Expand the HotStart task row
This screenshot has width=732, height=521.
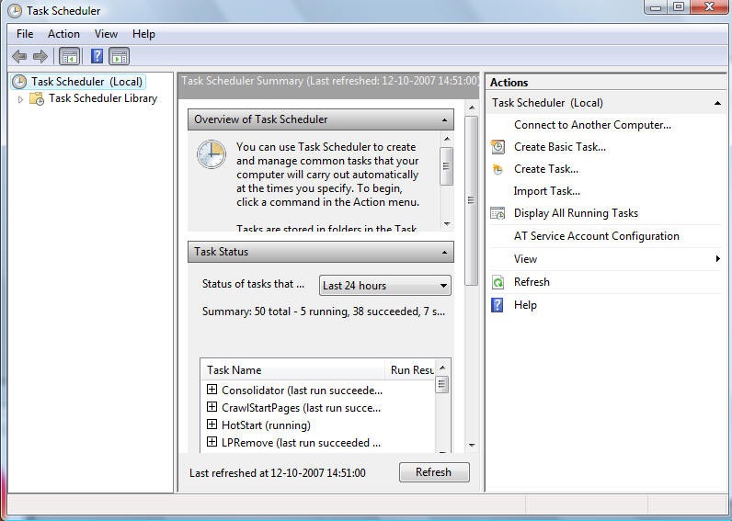click(212, 424)
